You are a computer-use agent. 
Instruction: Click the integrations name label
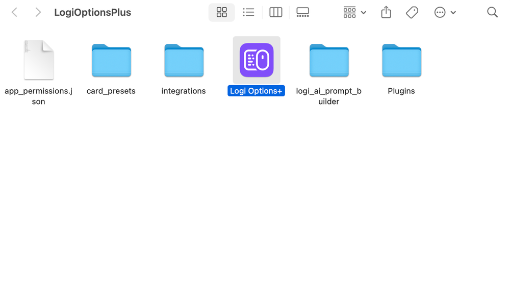coord(184,91)
